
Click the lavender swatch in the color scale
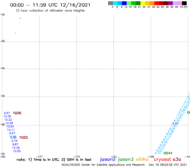(x=175, y=3)
